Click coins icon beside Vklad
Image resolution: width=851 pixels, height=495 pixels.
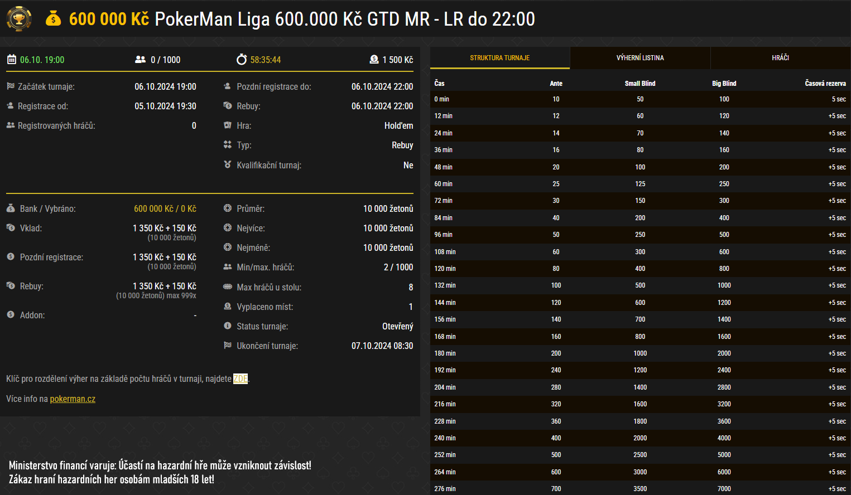pos(11,227)
